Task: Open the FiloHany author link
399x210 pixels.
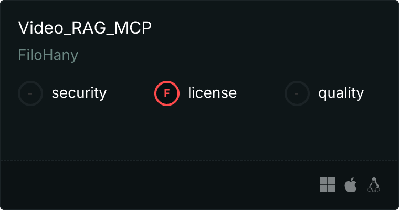Action: click(x=48, y=55)
